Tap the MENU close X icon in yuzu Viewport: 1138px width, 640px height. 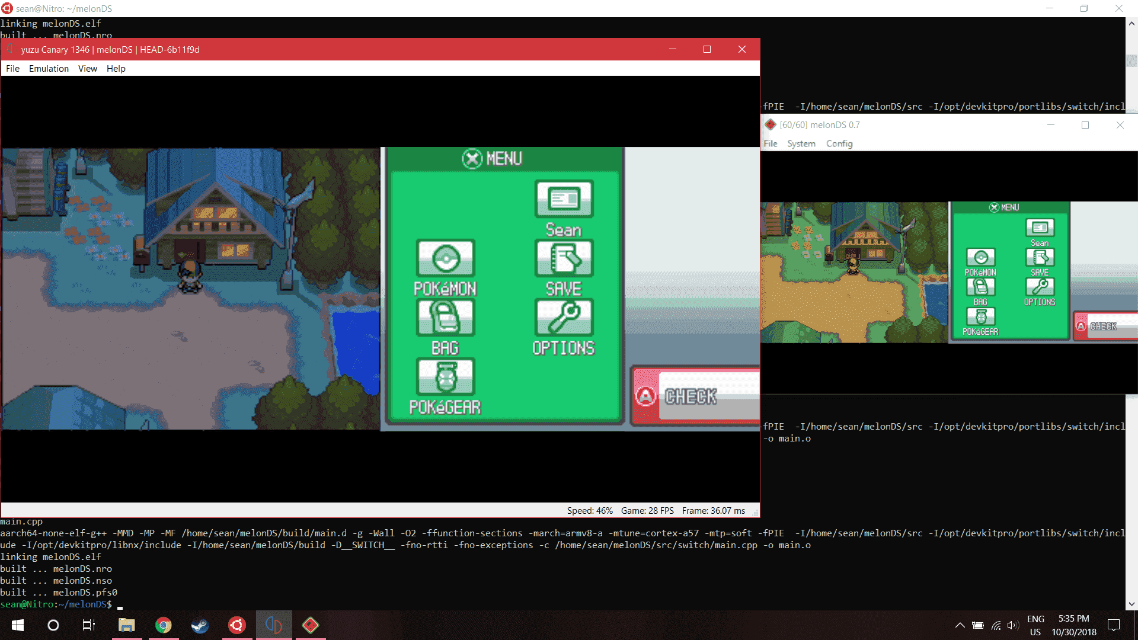pos(472,159)
